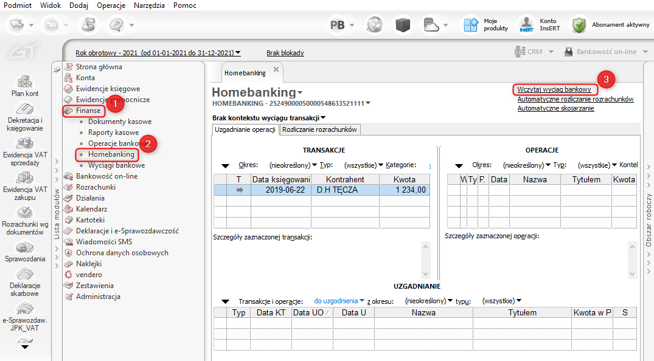
Task: Expand the Homebanking title dropdown arrow
Action: (300, 92)
